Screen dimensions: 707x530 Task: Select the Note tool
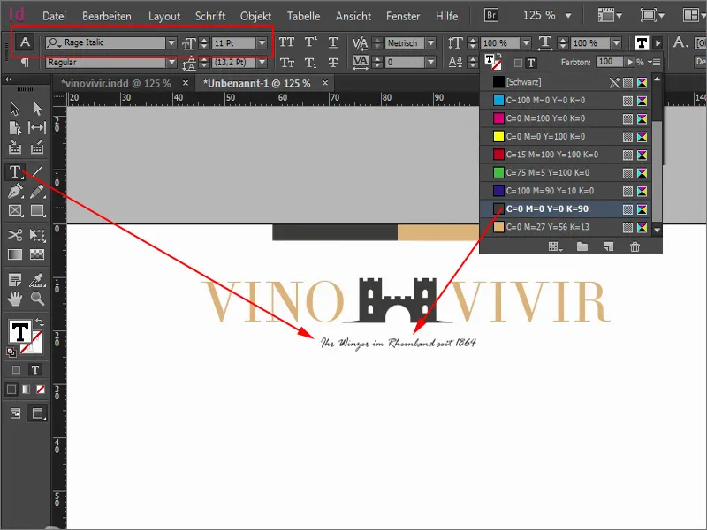[15, 280]
